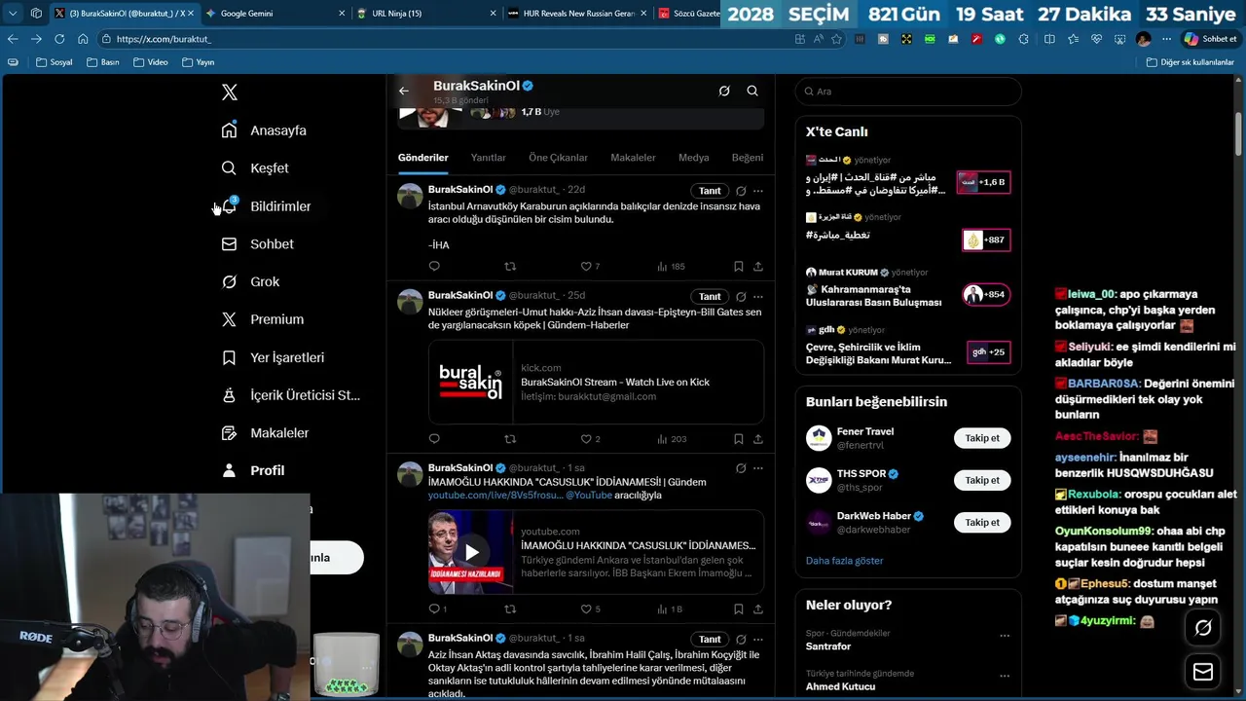Open the X logo home icon
Screen dimensions: 1246x701
coord(229,92)
